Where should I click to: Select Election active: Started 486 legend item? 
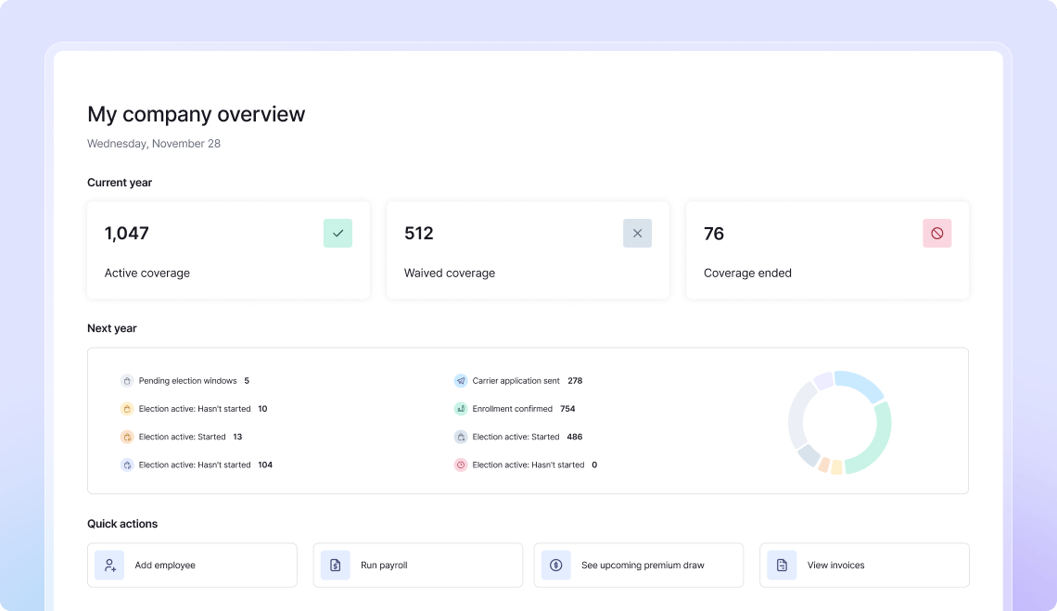[x=517, y=437]
